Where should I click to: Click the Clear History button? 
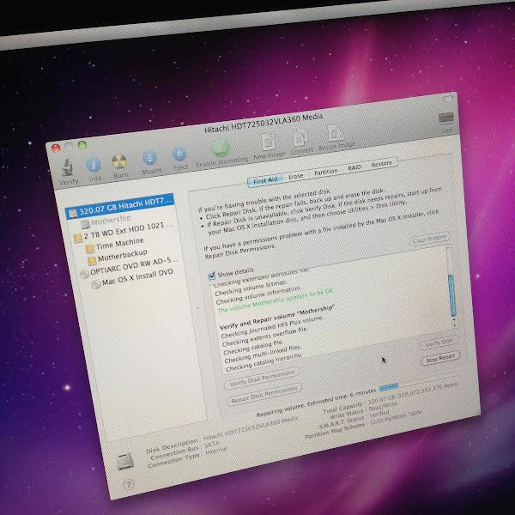coord(428,239)
